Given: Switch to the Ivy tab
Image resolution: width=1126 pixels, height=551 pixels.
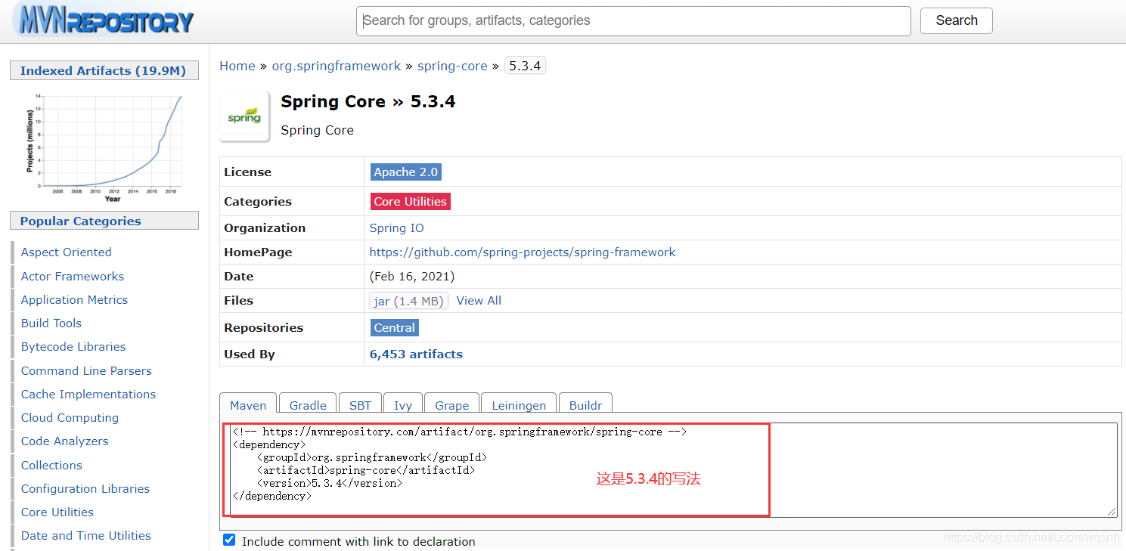Looking at the screenshot, I should click(x=403, y=405).
